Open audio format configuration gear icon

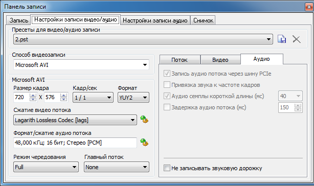(x=144, y=143)
